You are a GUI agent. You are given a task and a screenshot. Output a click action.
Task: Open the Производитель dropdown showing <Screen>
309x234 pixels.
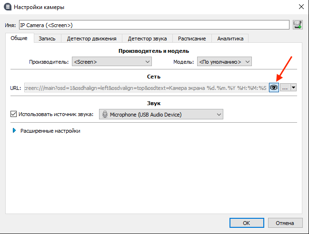point(111,61)
